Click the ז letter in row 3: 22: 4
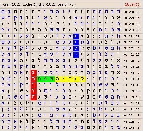This screenshot has width=143, height=131. click(33, 18)
